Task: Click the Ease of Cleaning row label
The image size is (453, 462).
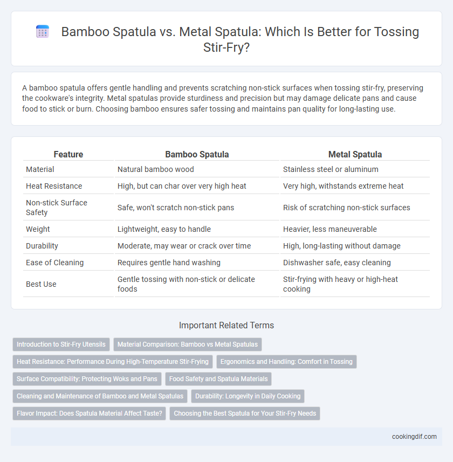Action: coord(55,263)
